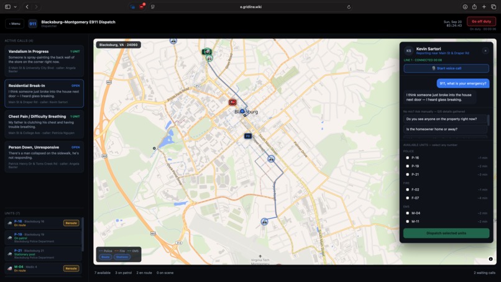Ask 'Is the homeowner home or away?'
501x282 pixels.
[445, 129]
